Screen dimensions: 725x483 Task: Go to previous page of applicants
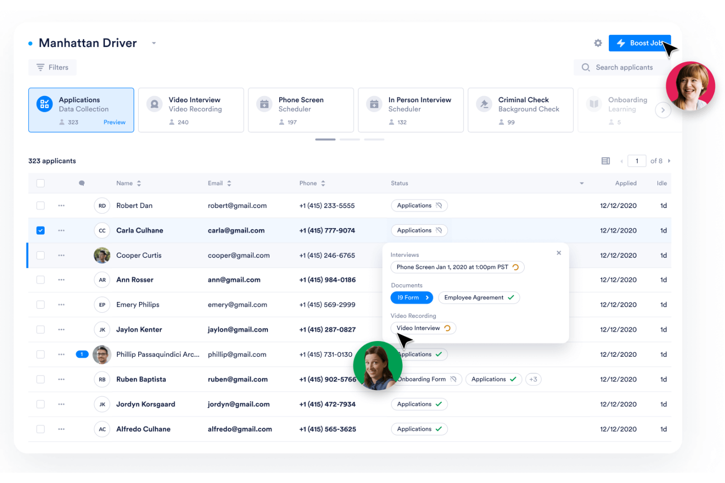(621, 161)
